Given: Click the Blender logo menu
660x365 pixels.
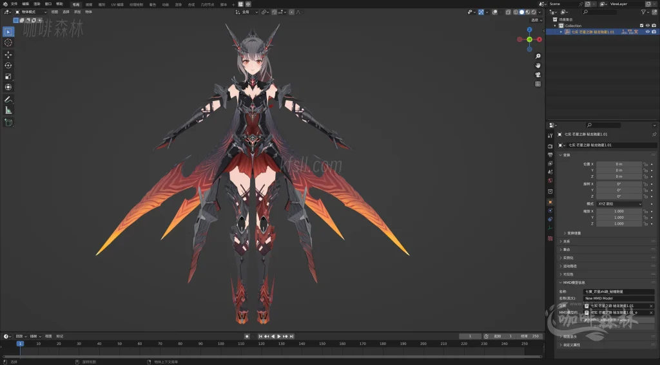Looking at the screenshot, I should click(x=5, y=5).
